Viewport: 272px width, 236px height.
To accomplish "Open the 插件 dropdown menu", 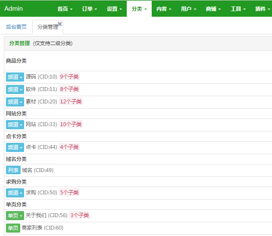I will pos(262,9).
